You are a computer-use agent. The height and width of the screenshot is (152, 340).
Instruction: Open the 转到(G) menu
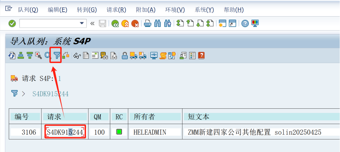[x=87, y=10]
